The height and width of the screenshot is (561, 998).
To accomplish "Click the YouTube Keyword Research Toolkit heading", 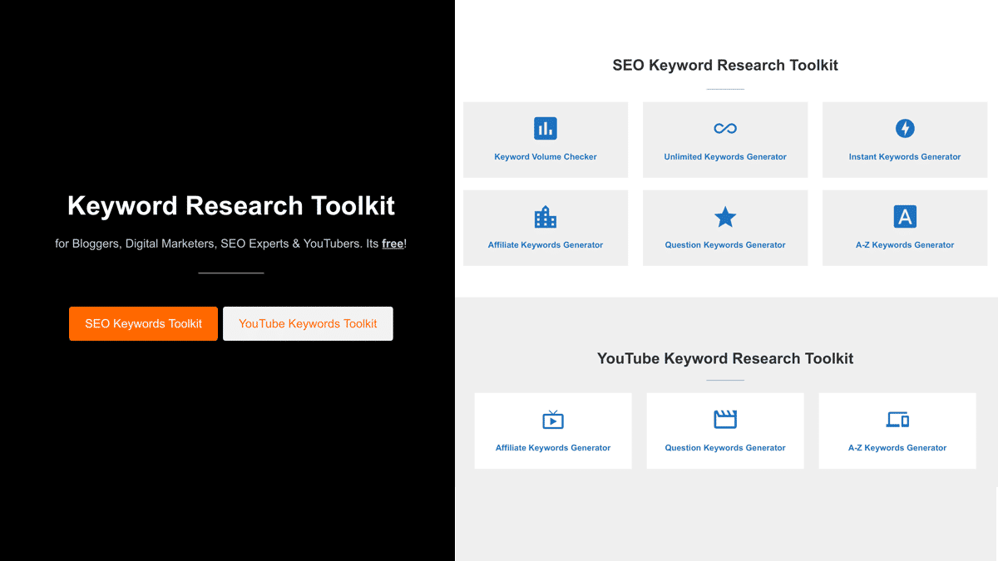I will pos(725,358).
